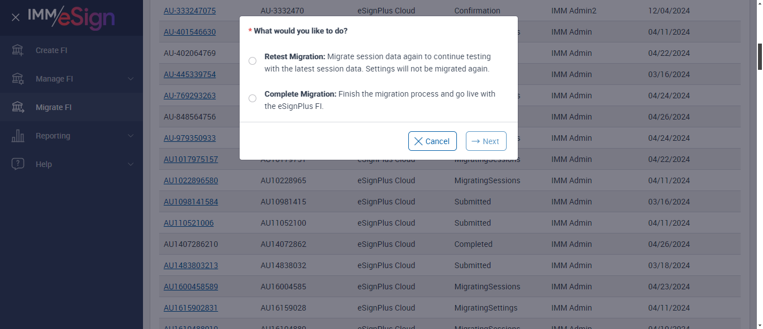Screen dimensions: 763x329
Task: Select the Complete Migration radio option
Action: (x=252, y=98)
